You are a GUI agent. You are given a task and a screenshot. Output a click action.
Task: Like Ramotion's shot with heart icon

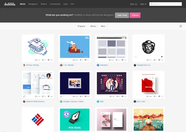tap(122, 60)
